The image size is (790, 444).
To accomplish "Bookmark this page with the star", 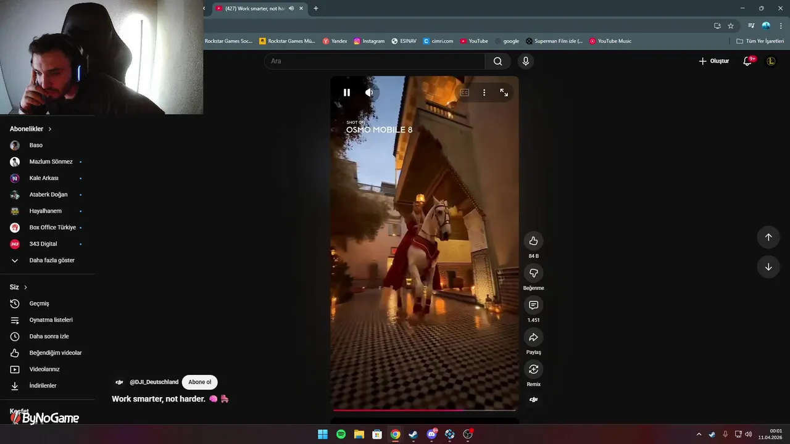I will point(731,26).
